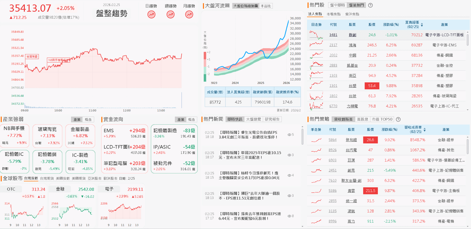
Task: Open 睿生光電 EPS news headline
Action: [x=248, y=135]
